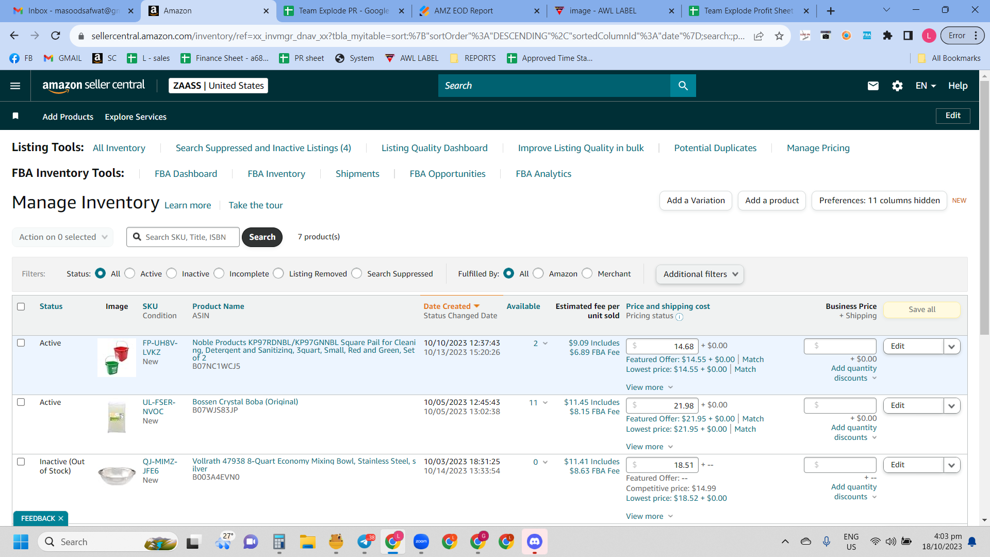This screenshot has height=557, width=990.
Task: Open the EN language dropdown
Action: point(926,86)
